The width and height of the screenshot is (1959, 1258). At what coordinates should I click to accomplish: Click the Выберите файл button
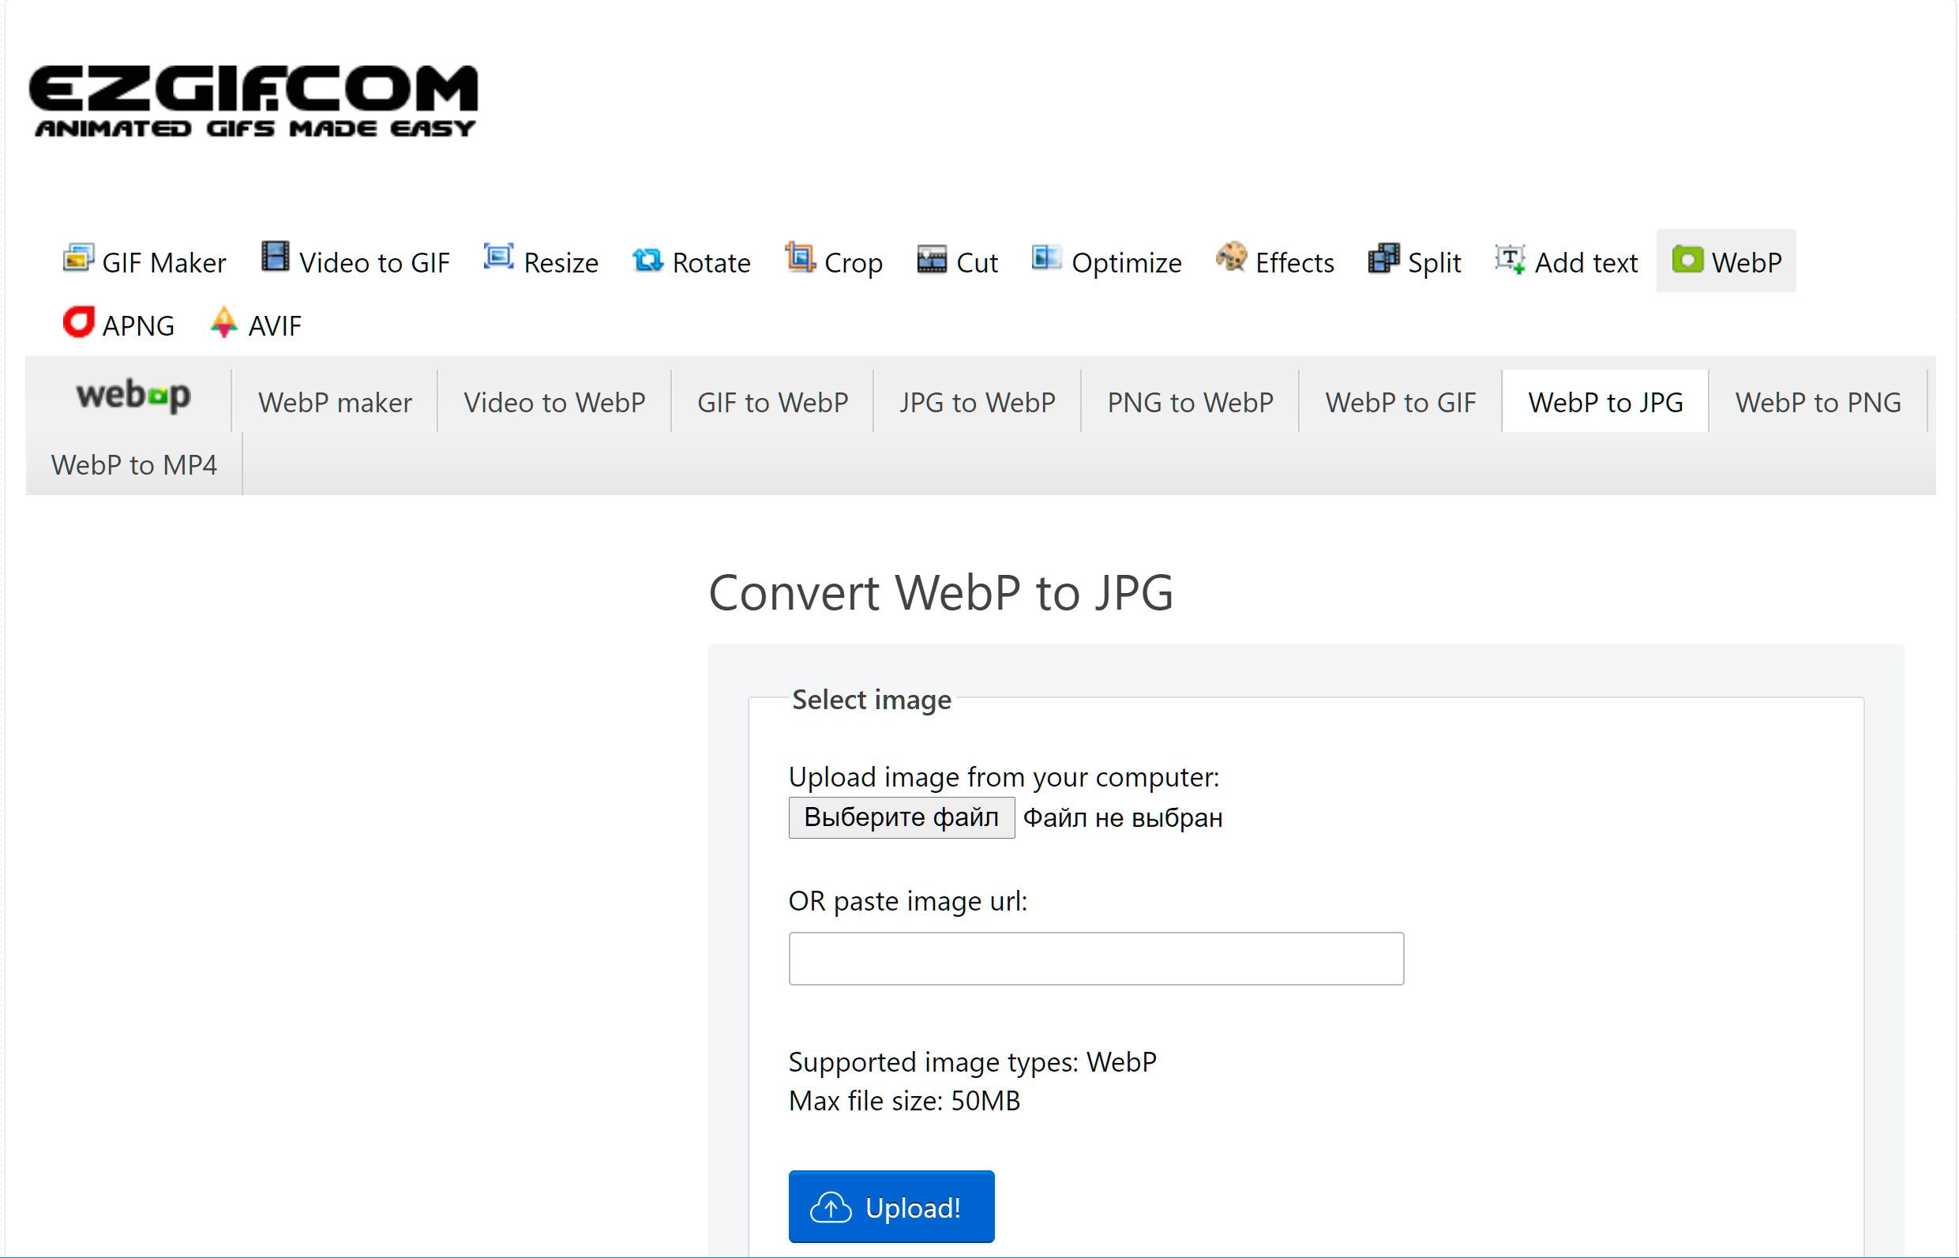point(901,817)
